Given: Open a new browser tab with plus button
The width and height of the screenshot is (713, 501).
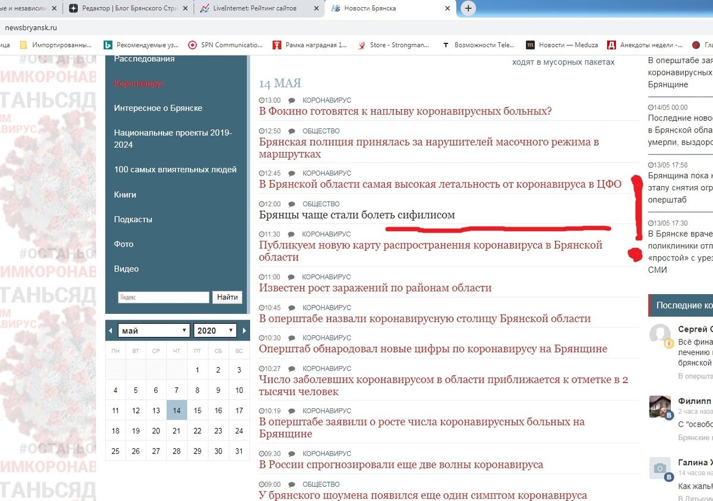Looking at the screenshot, I should [468, 8].
